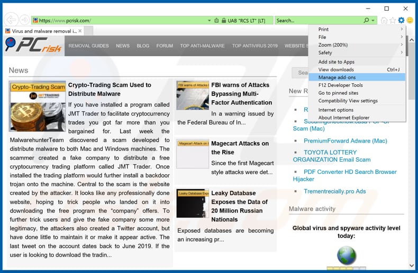Click the FBI warns of Attacks thumbnail
Image resolution: width=418 pixels, height=273 pixels.
coord(193,95)
